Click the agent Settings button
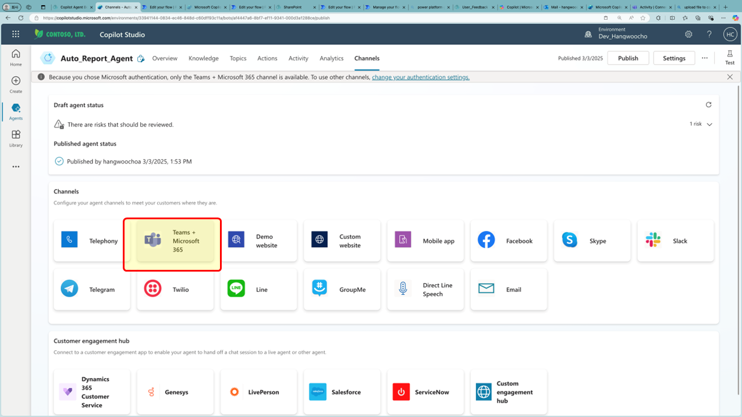The width and height of the screenshot is (742, 417). point(674,58)
